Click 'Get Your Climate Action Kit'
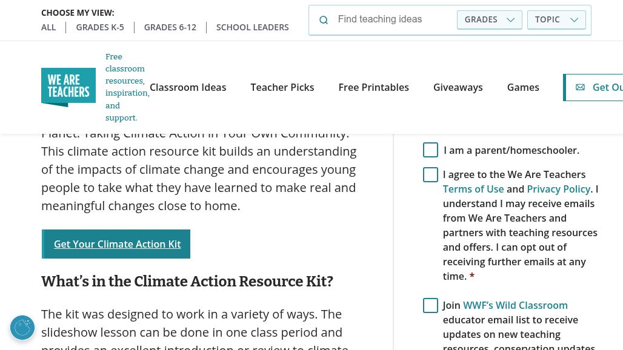This screenshot has width=623, height=350. tap(117, 244)
